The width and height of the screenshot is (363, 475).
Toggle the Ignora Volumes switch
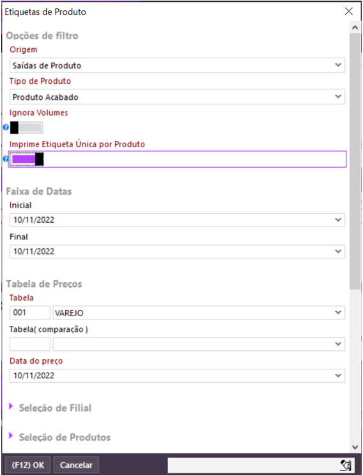26,127
